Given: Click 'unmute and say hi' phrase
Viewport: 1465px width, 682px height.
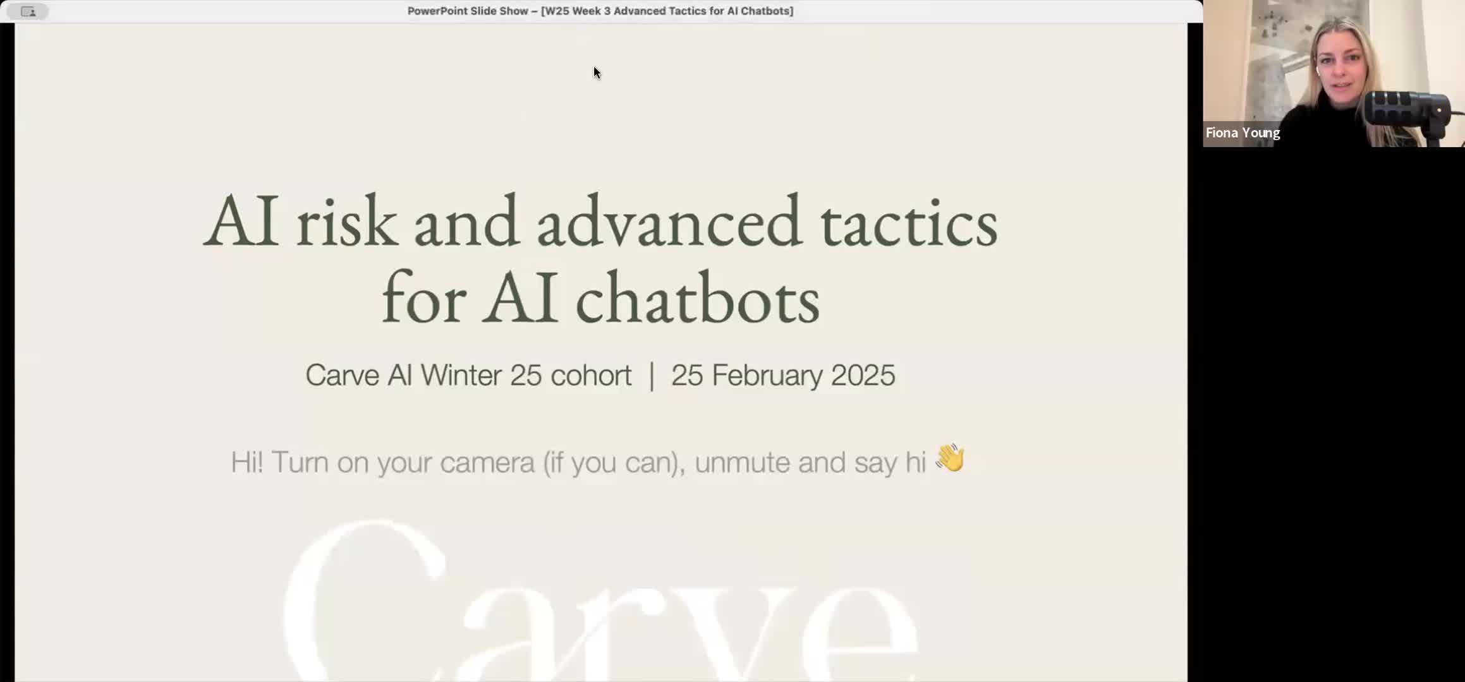Looking at the screenshot, I should (809, 462).
